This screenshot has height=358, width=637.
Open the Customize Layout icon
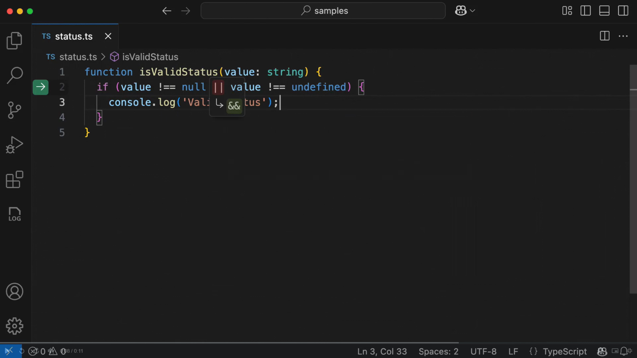click(567, 11)
